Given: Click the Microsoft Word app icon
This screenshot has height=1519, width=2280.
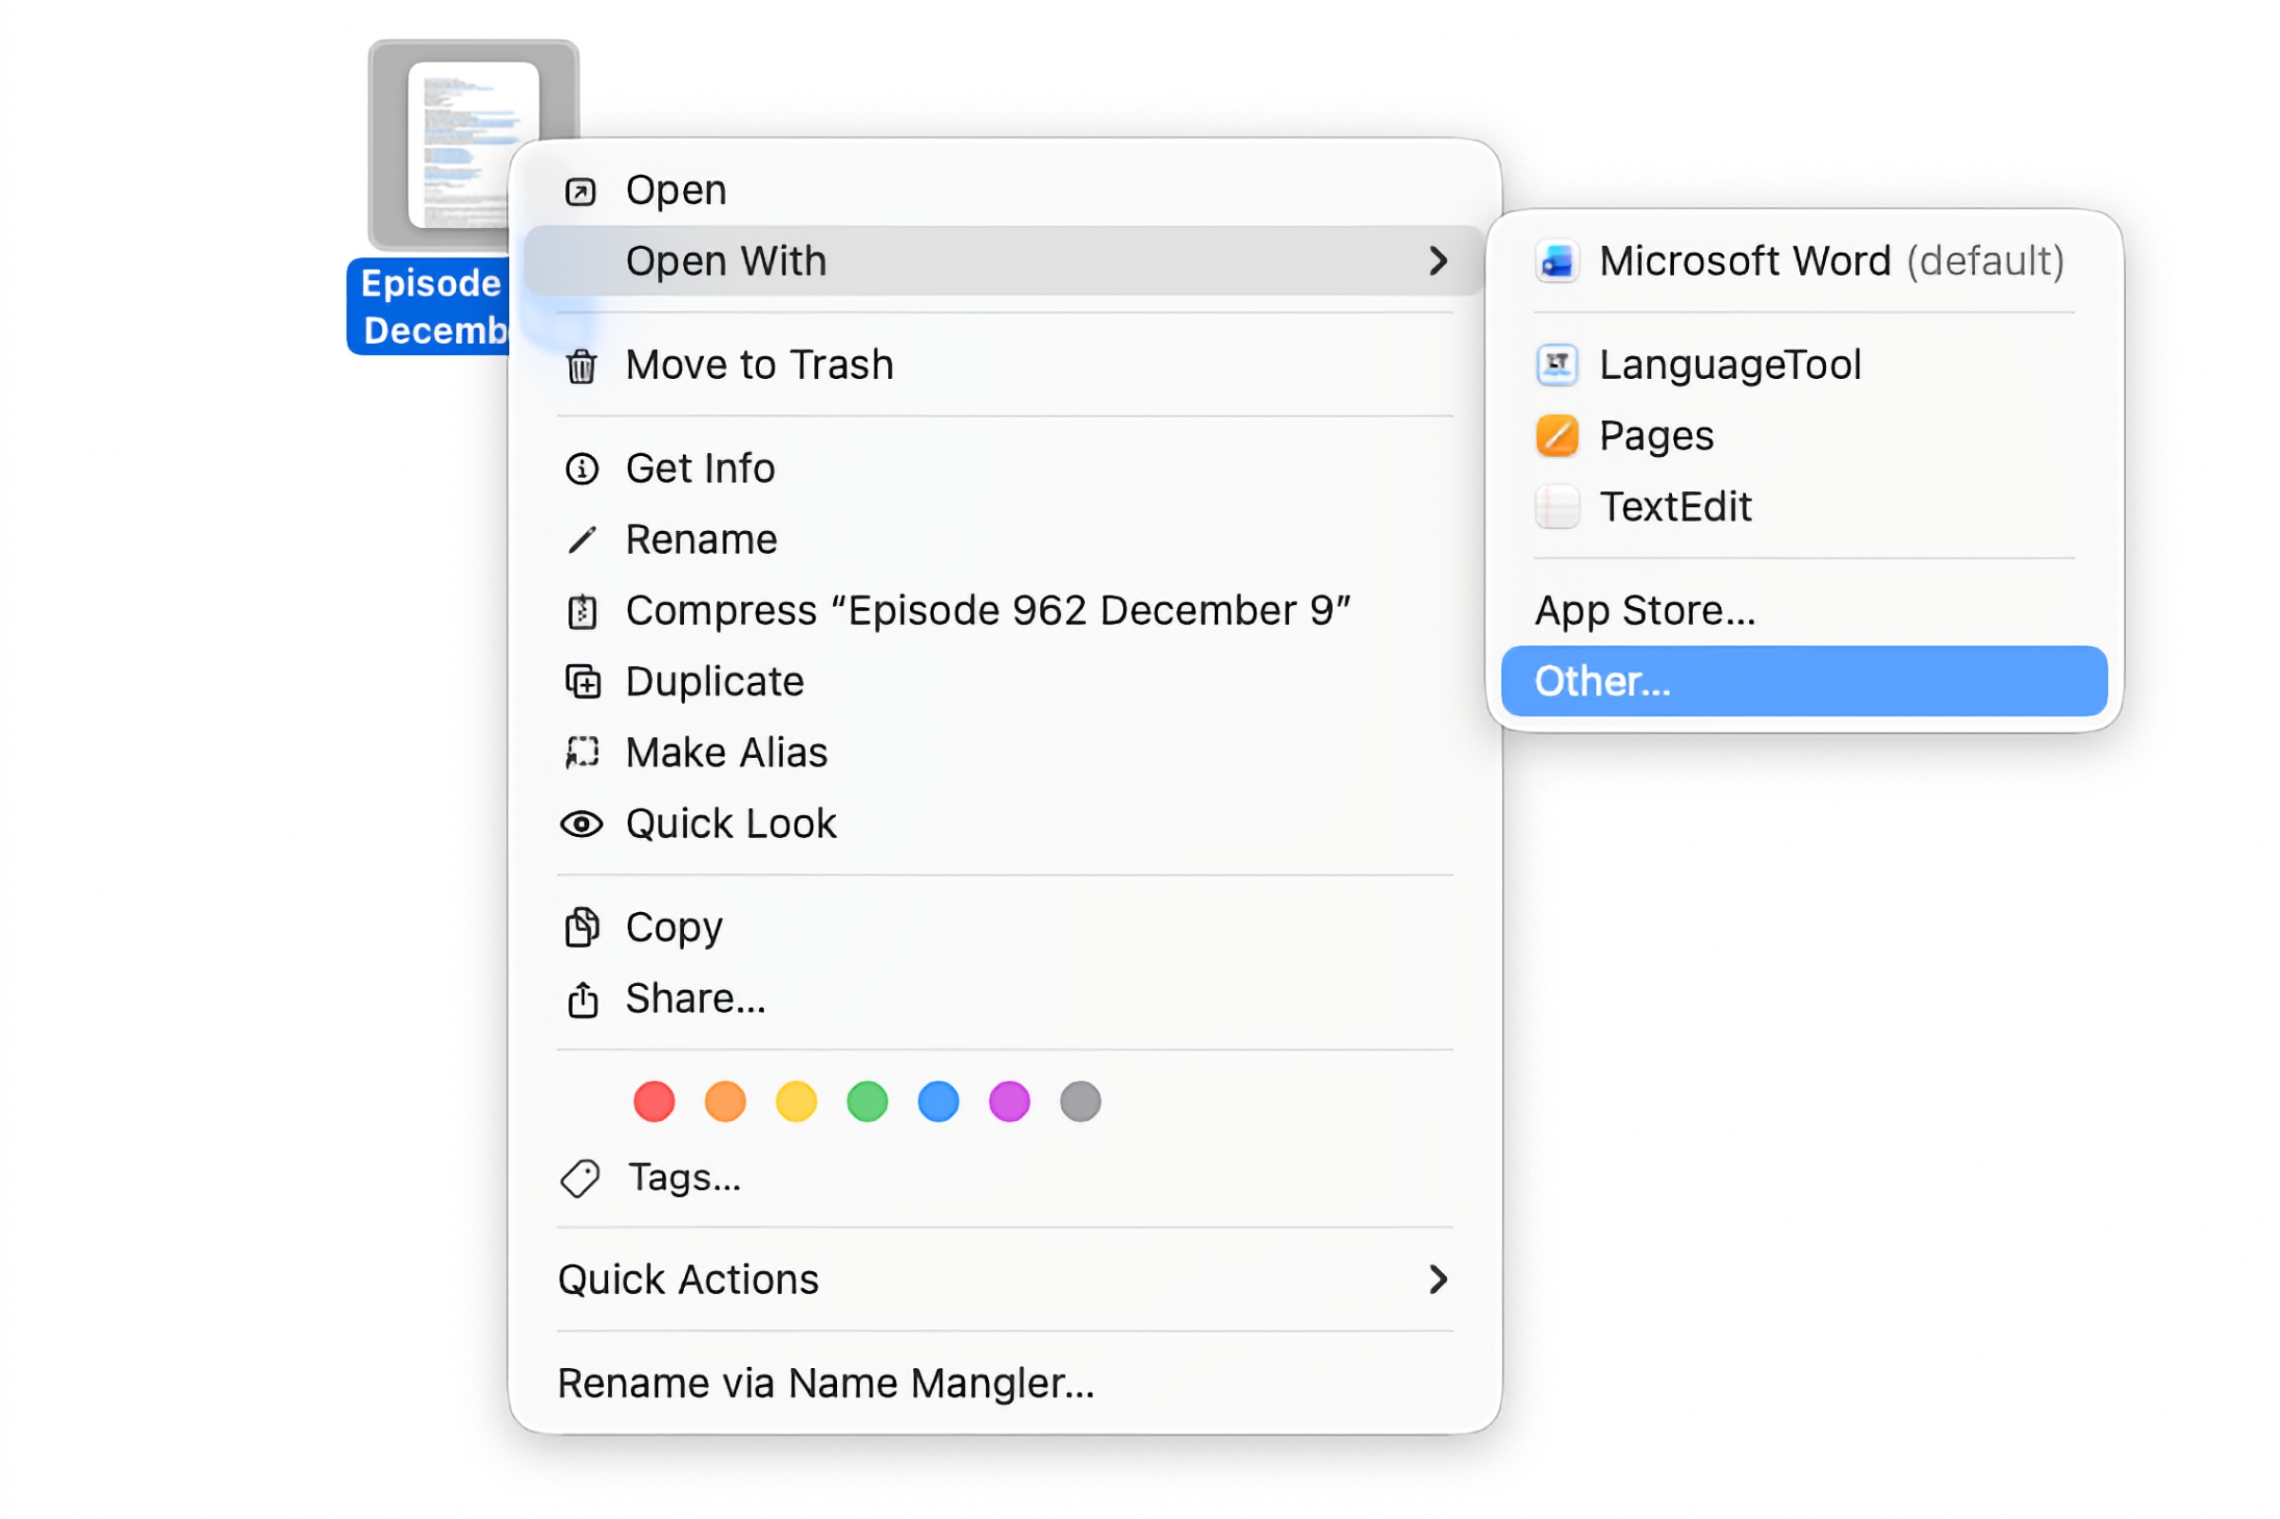Looking at the screenshot, I should point(1556,261).
